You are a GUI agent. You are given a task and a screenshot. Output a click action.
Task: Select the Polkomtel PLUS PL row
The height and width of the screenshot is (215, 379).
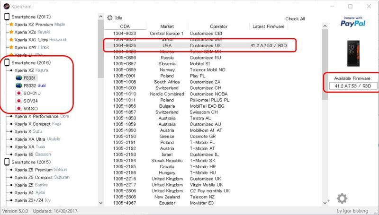point(196,100)
